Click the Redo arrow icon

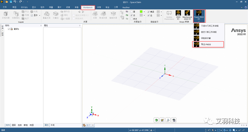coord(20,2)
